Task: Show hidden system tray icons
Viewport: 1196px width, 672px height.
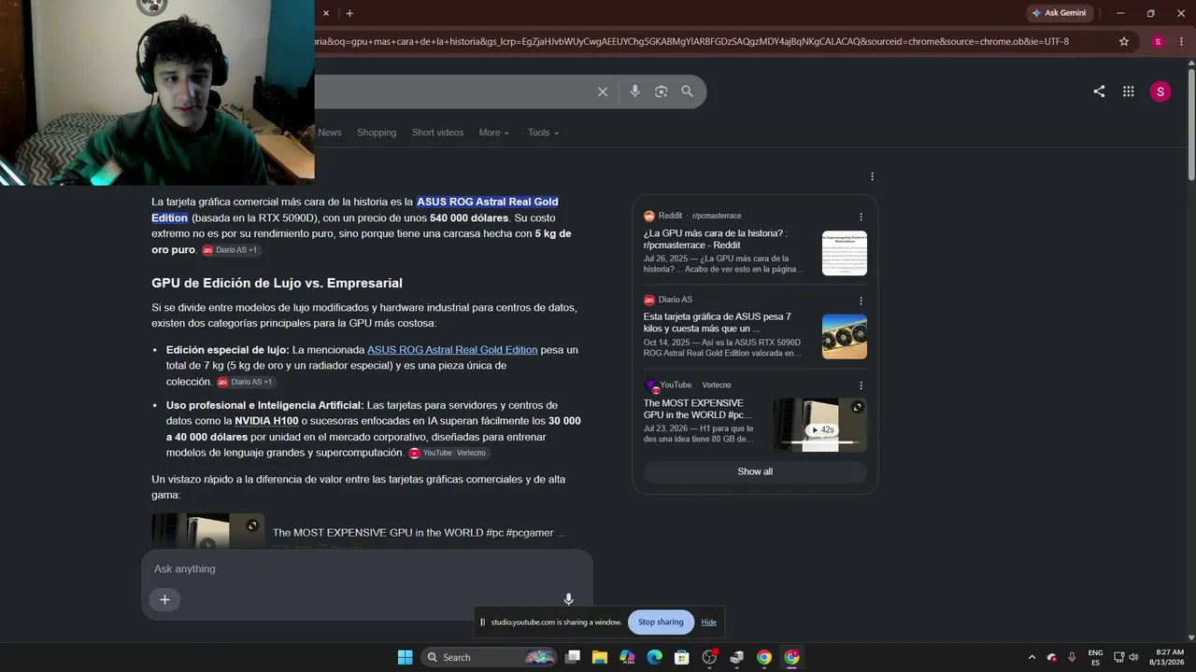Action: 1032,657
